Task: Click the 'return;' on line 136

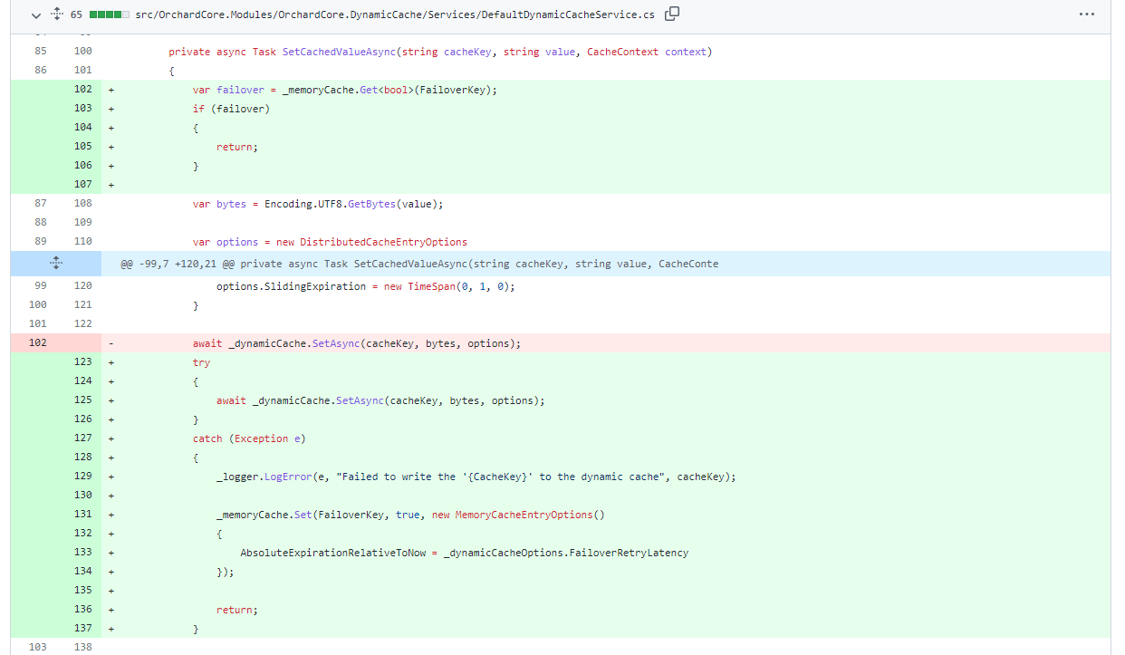Action: (237, 611)
